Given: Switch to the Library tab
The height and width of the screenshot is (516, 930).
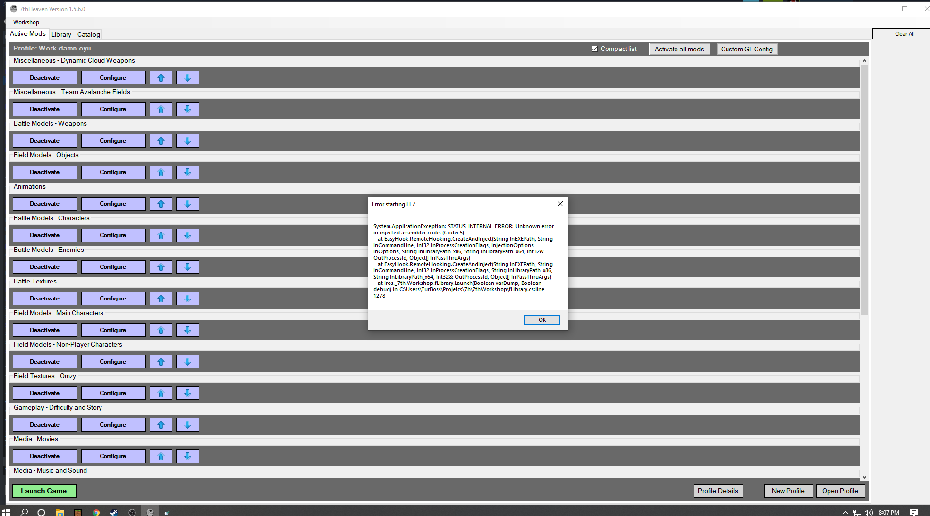Looking at the screenshot, I should pyautogui.click(x=61, y=34).
